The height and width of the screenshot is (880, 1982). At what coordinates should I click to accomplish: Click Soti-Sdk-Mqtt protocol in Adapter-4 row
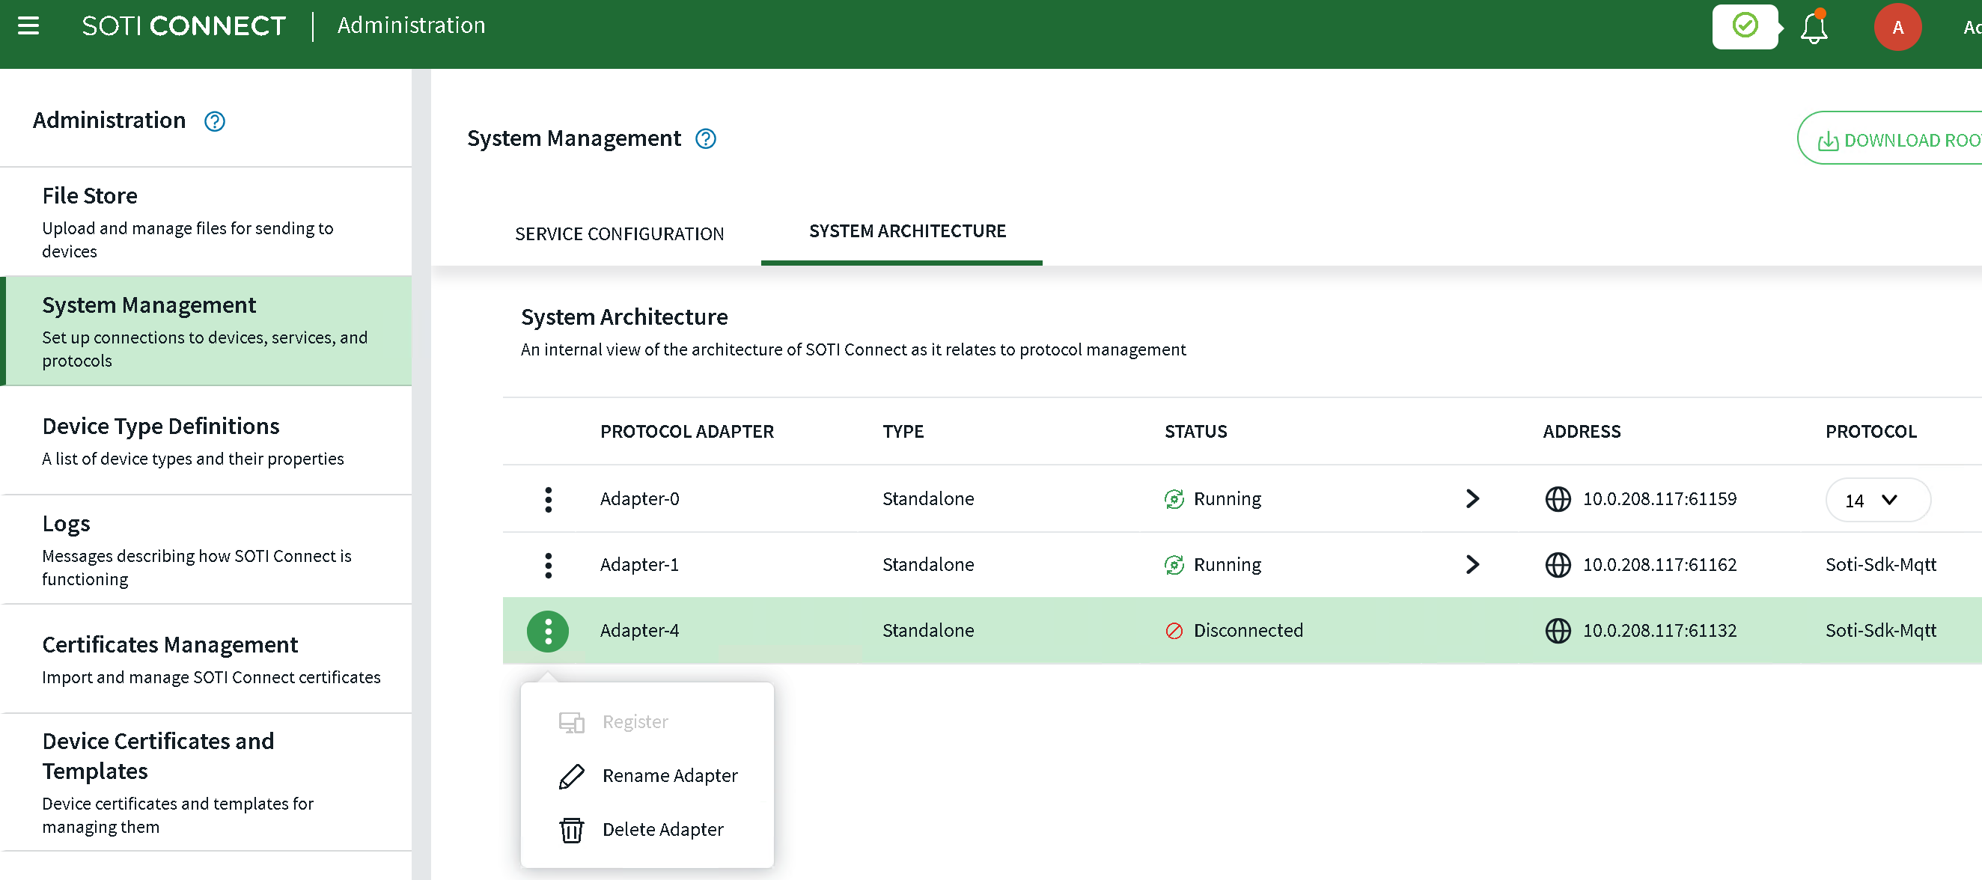point(1880,632)
